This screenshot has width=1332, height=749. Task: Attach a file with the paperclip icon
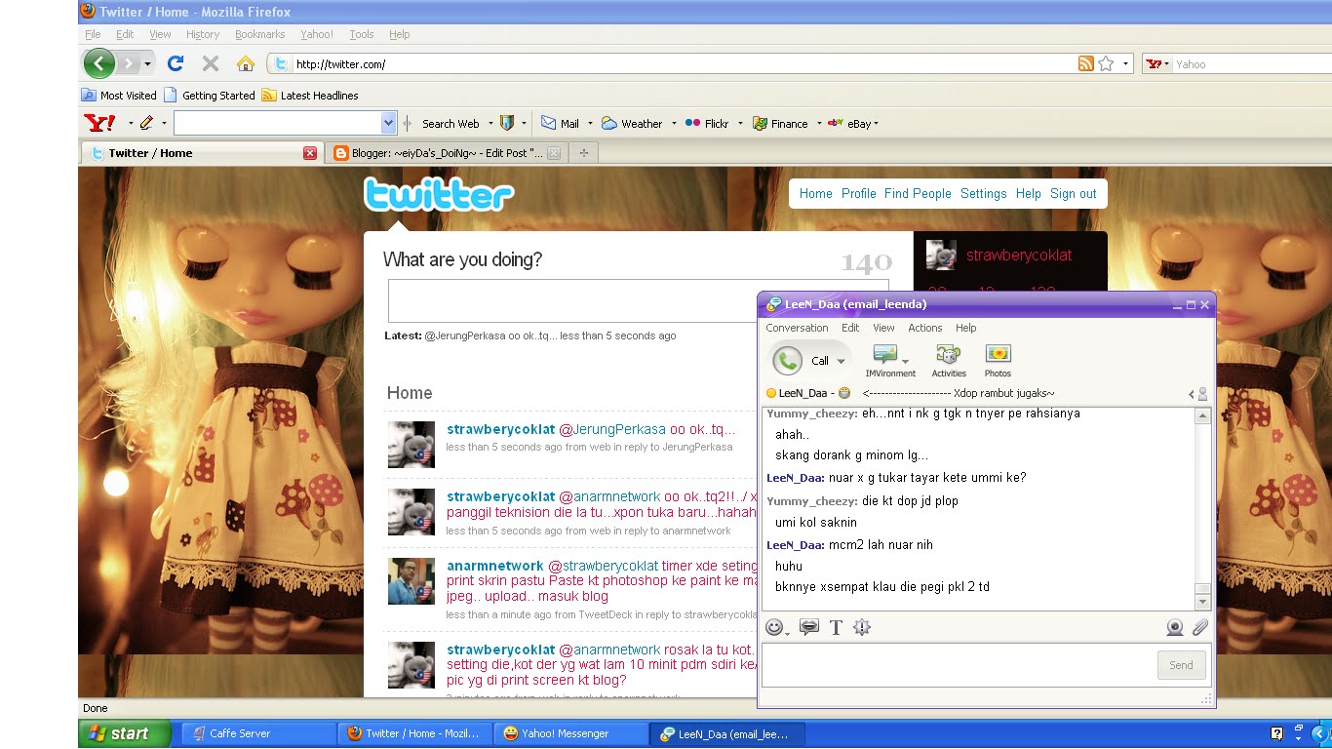[1200, 628]
